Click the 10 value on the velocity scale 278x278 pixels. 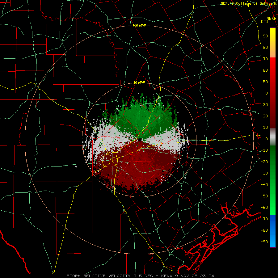click(x=265, y=128)
